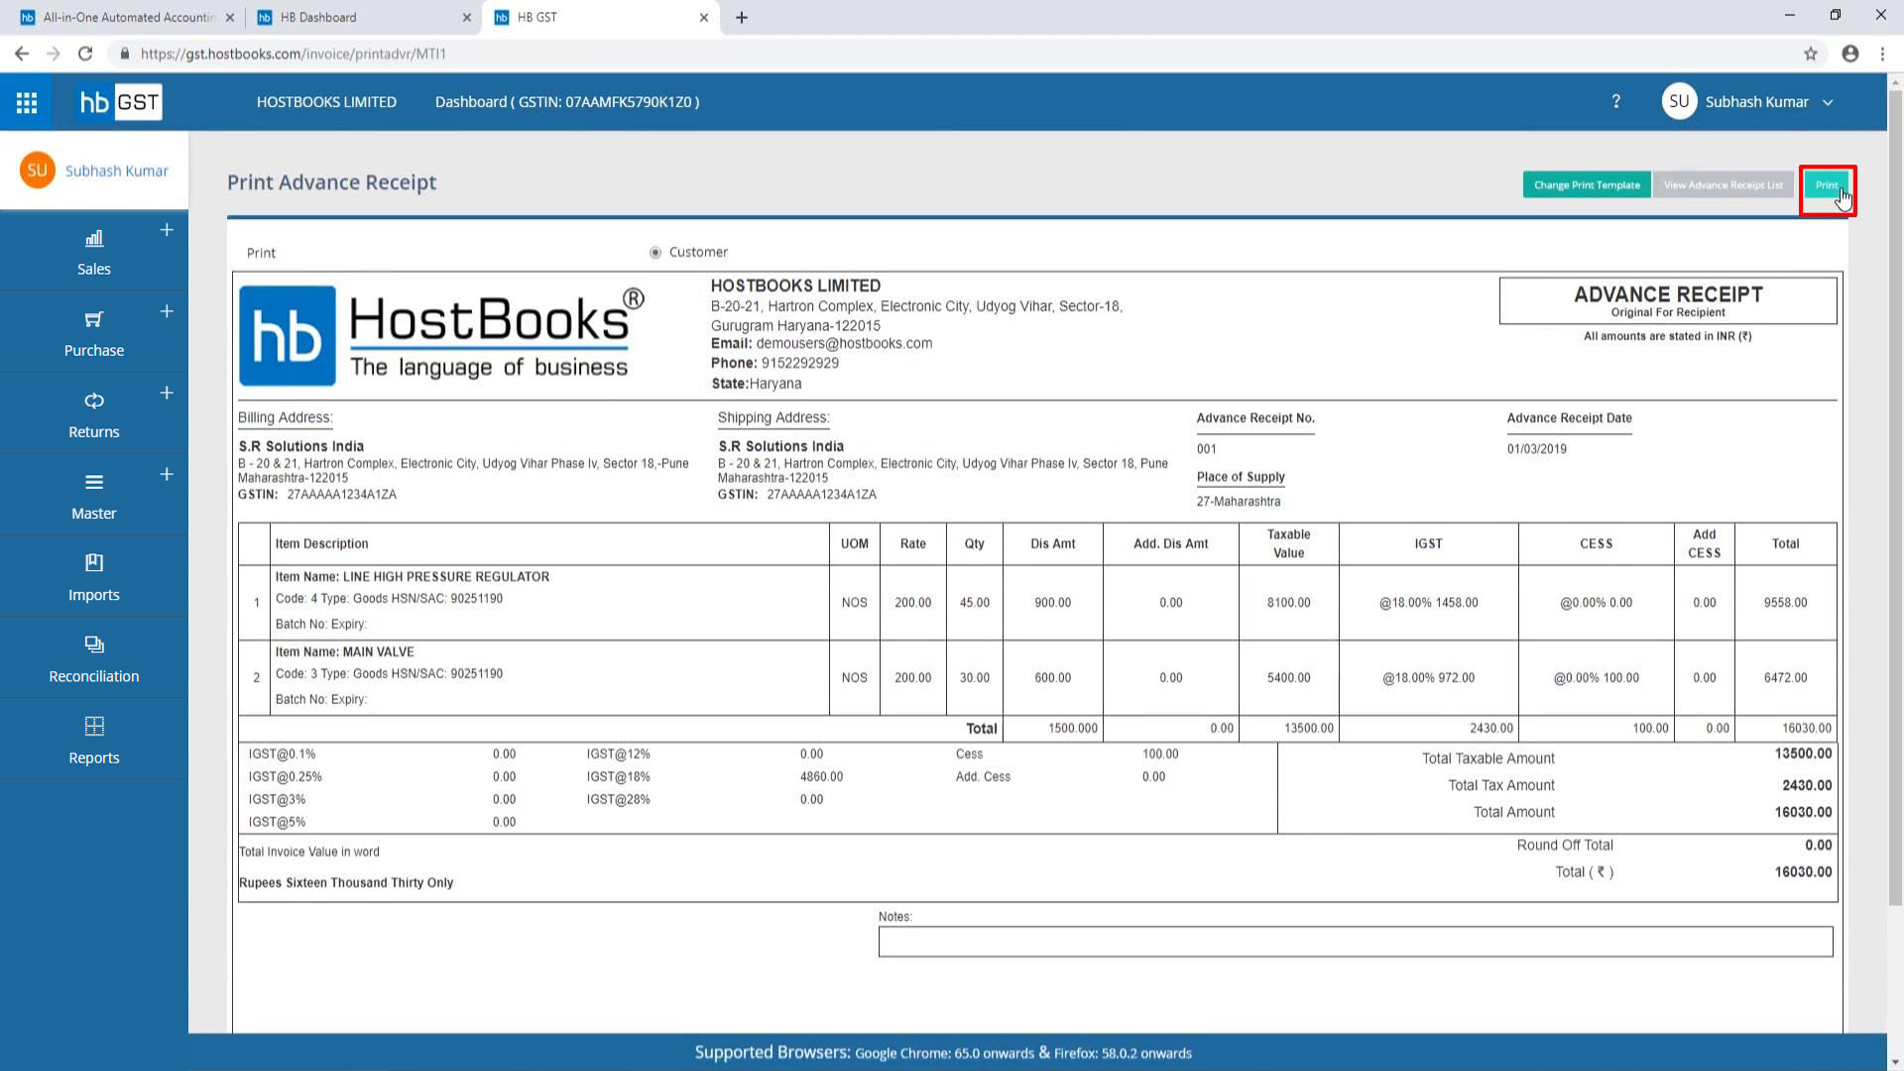Image resolution: width=1904 pixels, height=1071 pixels.
Task: Click the orange SU sidebar avatar
Action: (x=38, y=171)
